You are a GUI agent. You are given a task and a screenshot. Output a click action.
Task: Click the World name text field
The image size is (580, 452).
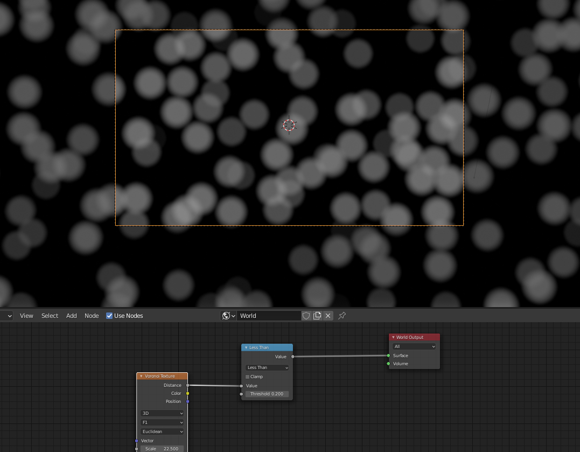point(268,316)
